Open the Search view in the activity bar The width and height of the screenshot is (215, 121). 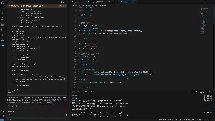coord(3,8)
